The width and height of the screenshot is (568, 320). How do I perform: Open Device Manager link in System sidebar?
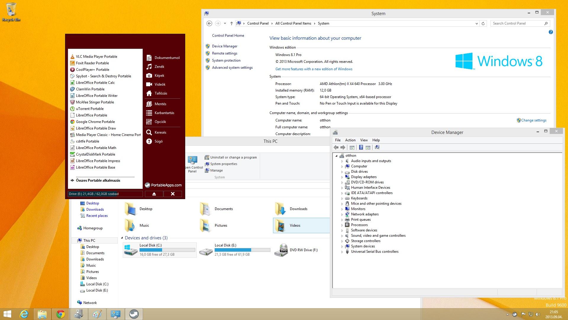225,46
